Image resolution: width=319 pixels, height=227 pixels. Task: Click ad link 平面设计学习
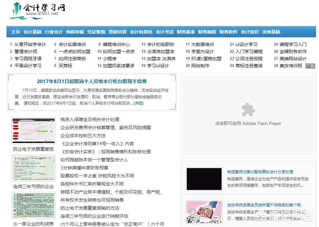coord(28,66)
